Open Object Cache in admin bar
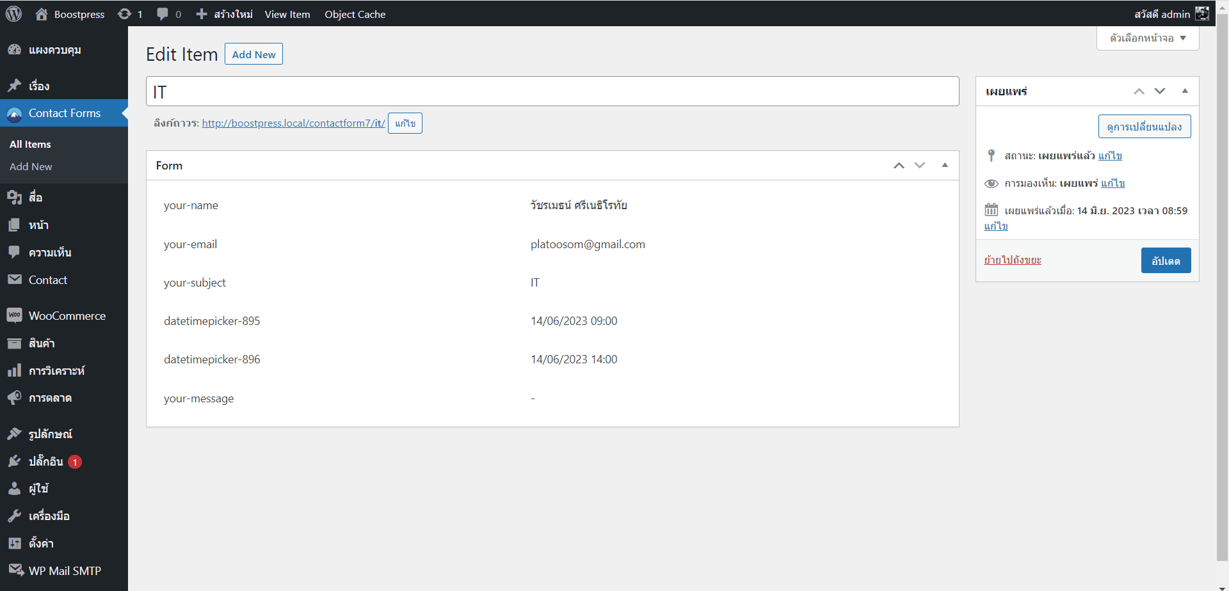 pos(355,14)
